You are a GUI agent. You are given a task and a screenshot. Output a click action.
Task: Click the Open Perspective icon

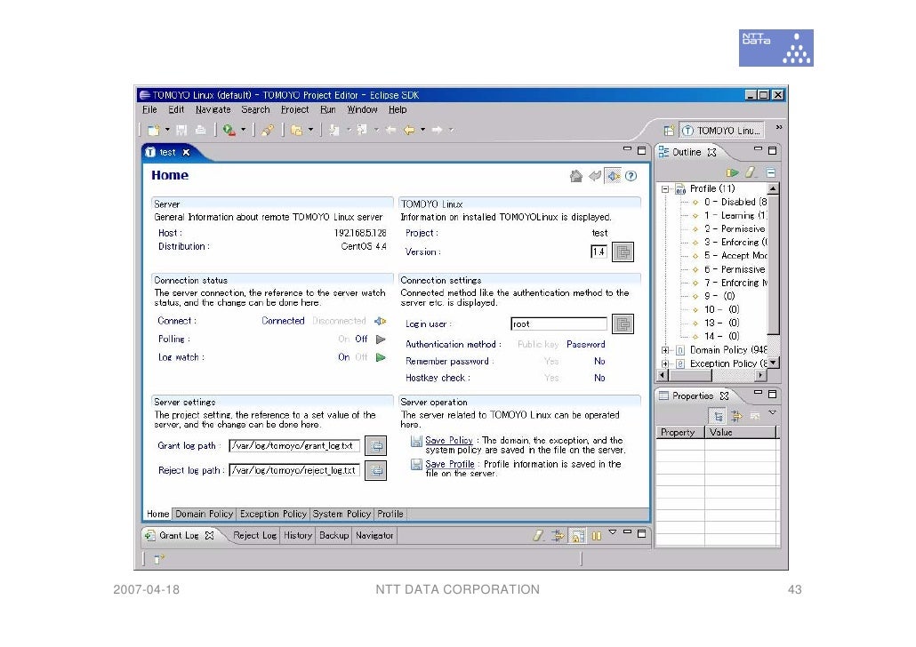pos(669,131)
